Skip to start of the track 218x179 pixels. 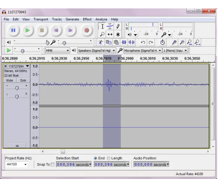56,30
